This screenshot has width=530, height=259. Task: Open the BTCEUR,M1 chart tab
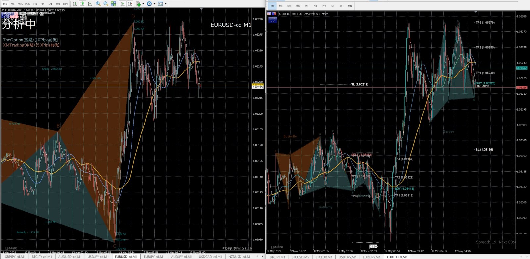pos(324,257)
